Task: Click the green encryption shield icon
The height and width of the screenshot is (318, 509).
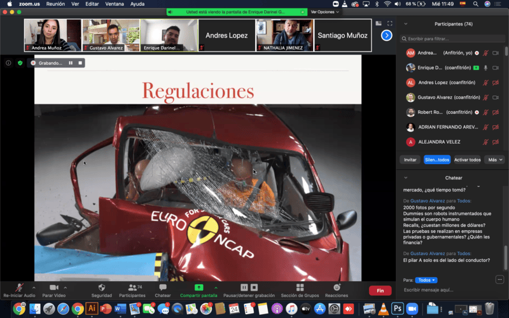Action: [x=20, y=63]
